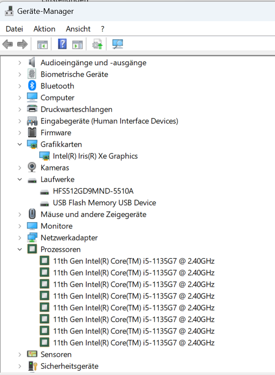Expand the Sensoren node

coord(20,354)
